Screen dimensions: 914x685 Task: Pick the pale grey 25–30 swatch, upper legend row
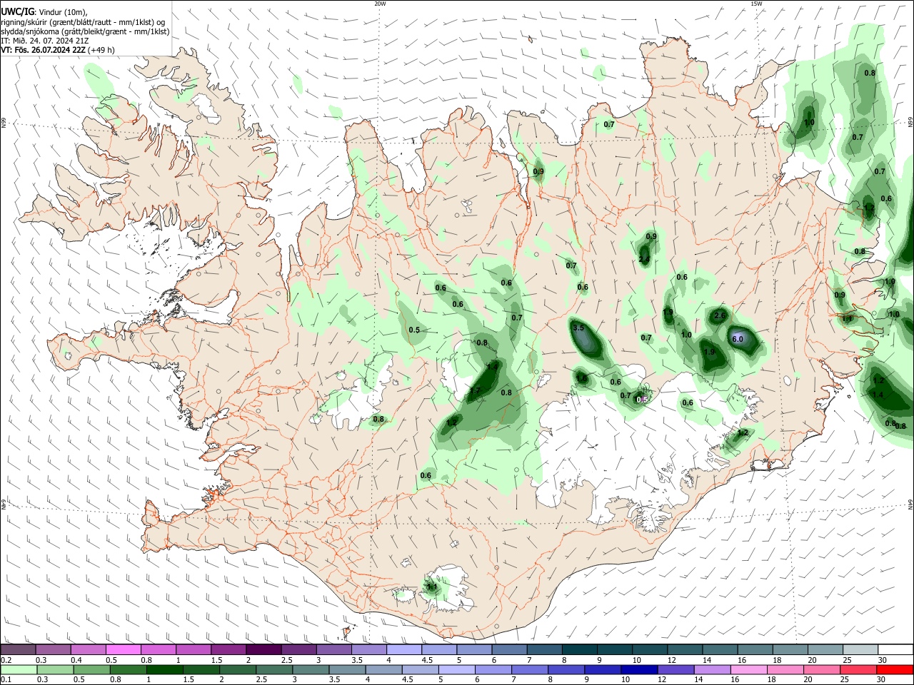[860, 650]
